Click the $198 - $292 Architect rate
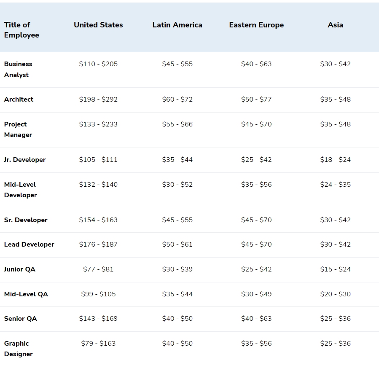This screenshot has width=379, height=368. (x=98, y=99)
